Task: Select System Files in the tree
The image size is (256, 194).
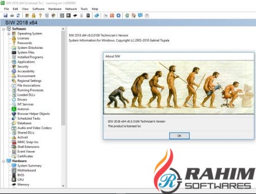Action: (x=26, y=52)
